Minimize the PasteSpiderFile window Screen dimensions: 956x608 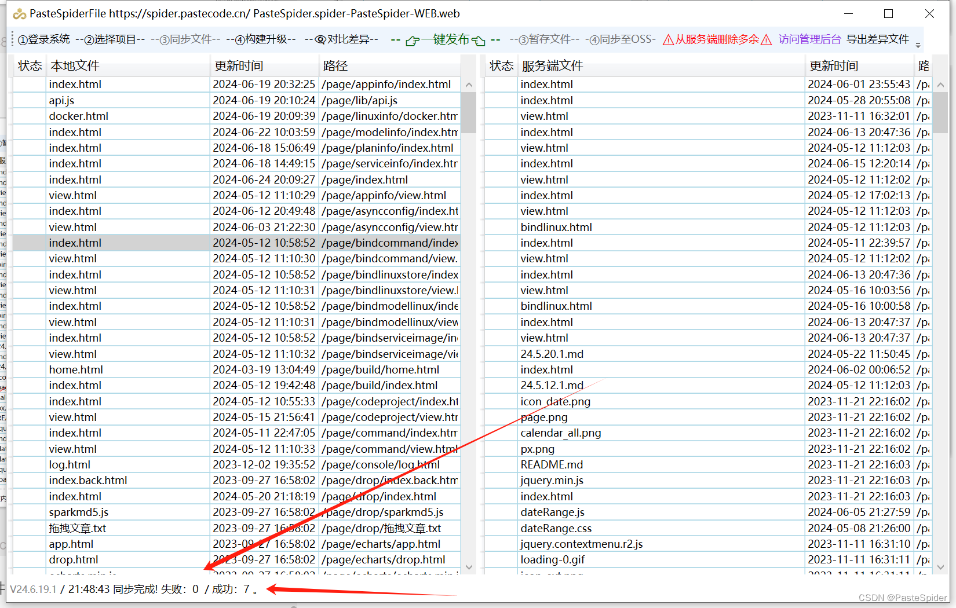[849, 14]
